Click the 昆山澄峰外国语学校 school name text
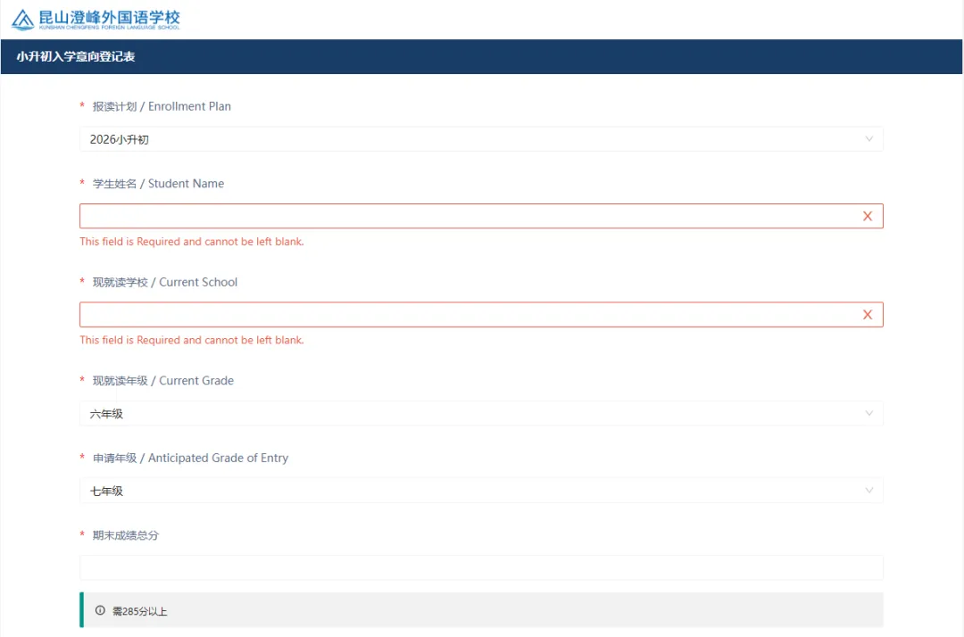964x637 pixels. click(x=109, y=18)
